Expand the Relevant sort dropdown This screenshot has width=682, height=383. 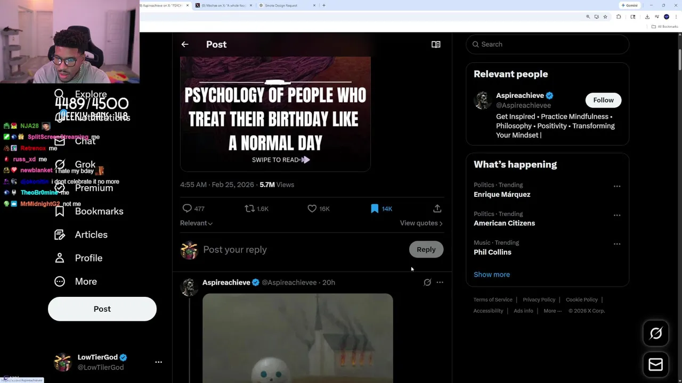[196, 223]
